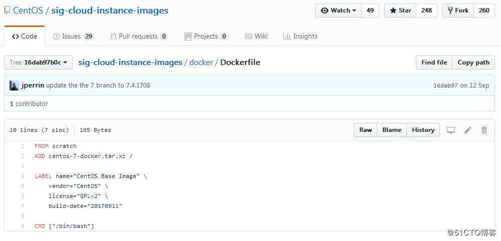Image resolution: width=501 pixels, height=241 pixels.
Task: Click the CMD ["/bin/bash"] line
Action: (64, 226)
